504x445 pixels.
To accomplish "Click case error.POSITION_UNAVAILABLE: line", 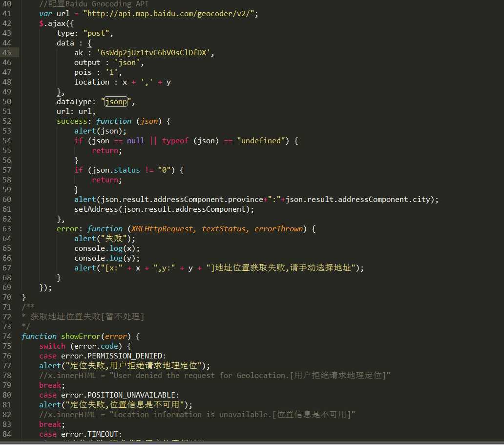I will click(x=109, y=395).
